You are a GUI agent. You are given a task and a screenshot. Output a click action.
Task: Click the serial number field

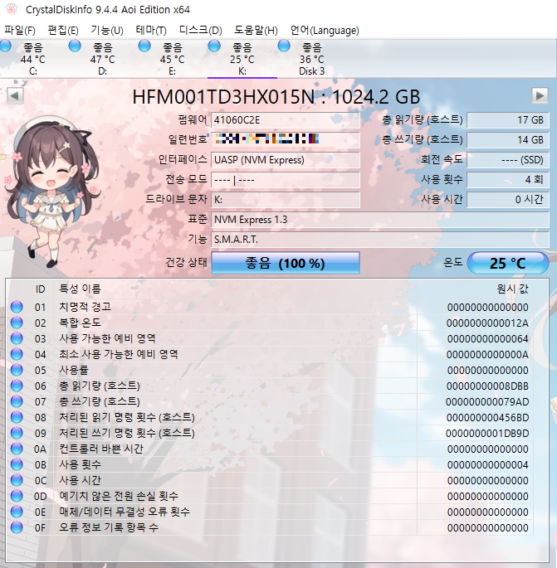[x=286, y=139]
